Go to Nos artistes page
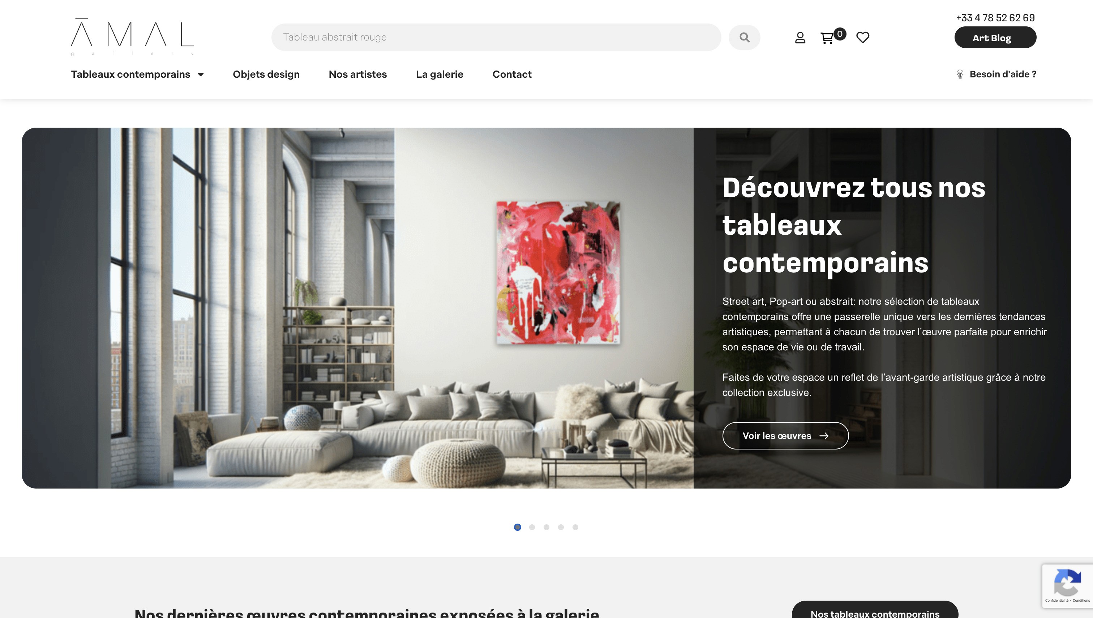Screen dimensions: 1093x618 (358, 74)
